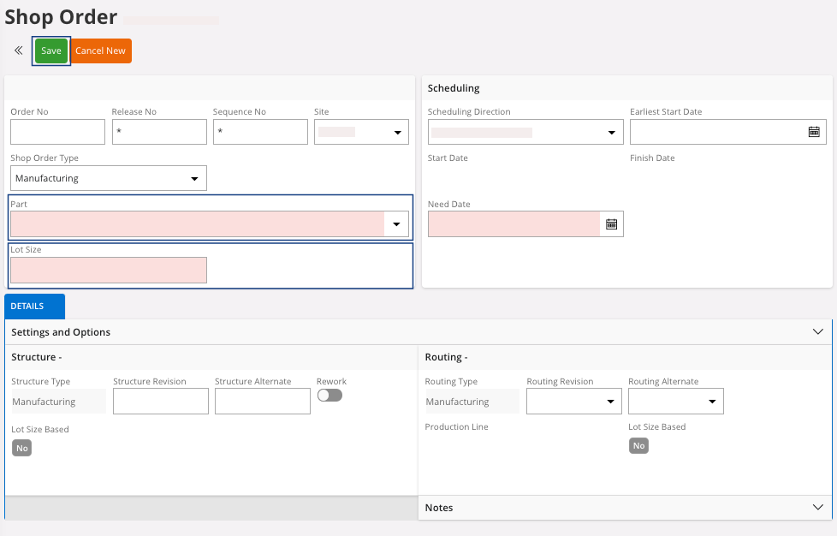This screenshot has width=837, height=536.
Task: Expand the Part dropdown list
Action: 396,224
